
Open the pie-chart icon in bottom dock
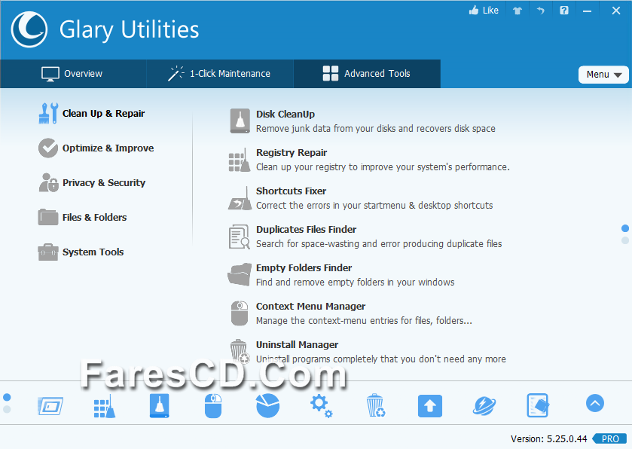click(267, 405)
